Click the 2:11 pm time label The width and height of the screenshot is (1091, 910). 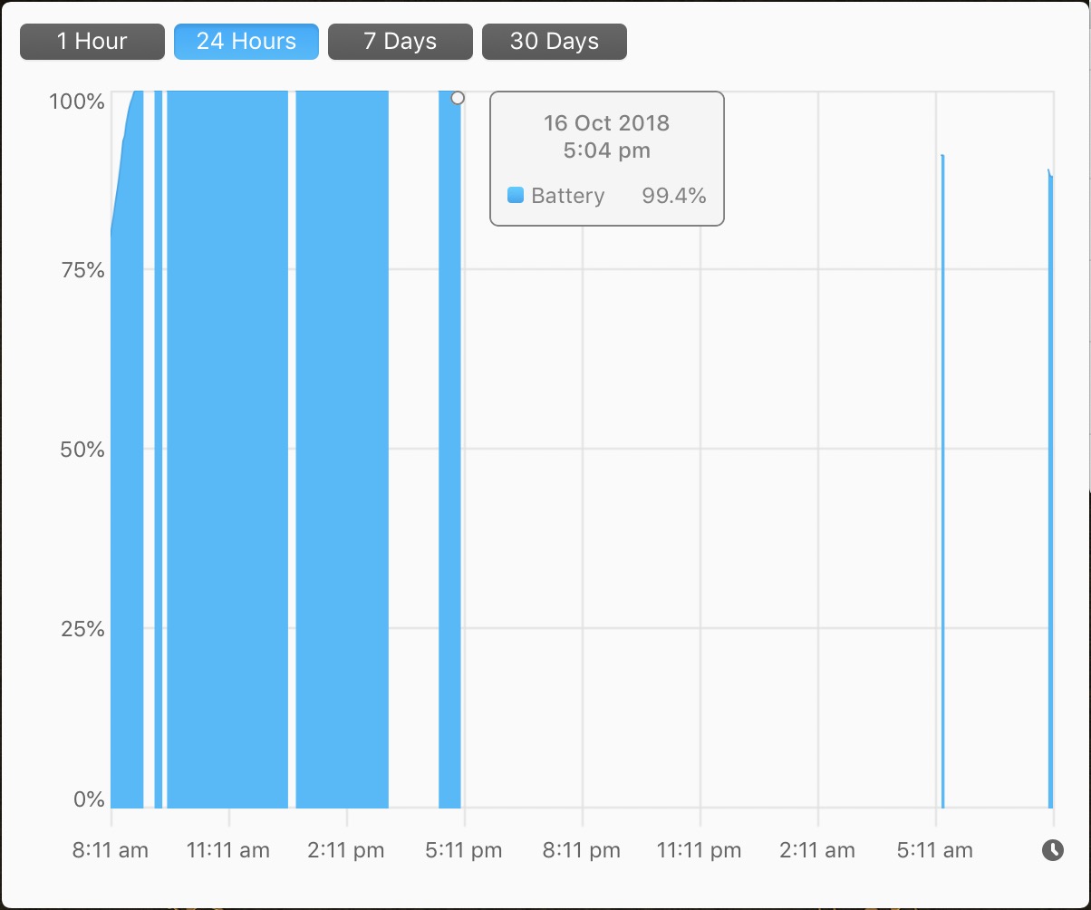(x=346, y=850)
